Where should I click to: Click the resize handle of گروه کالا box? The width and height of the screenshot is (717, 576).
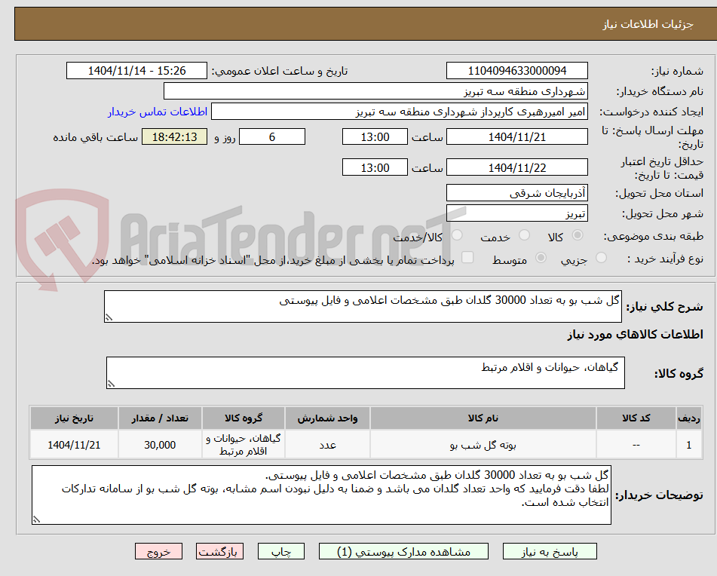(x=111, y=384)
